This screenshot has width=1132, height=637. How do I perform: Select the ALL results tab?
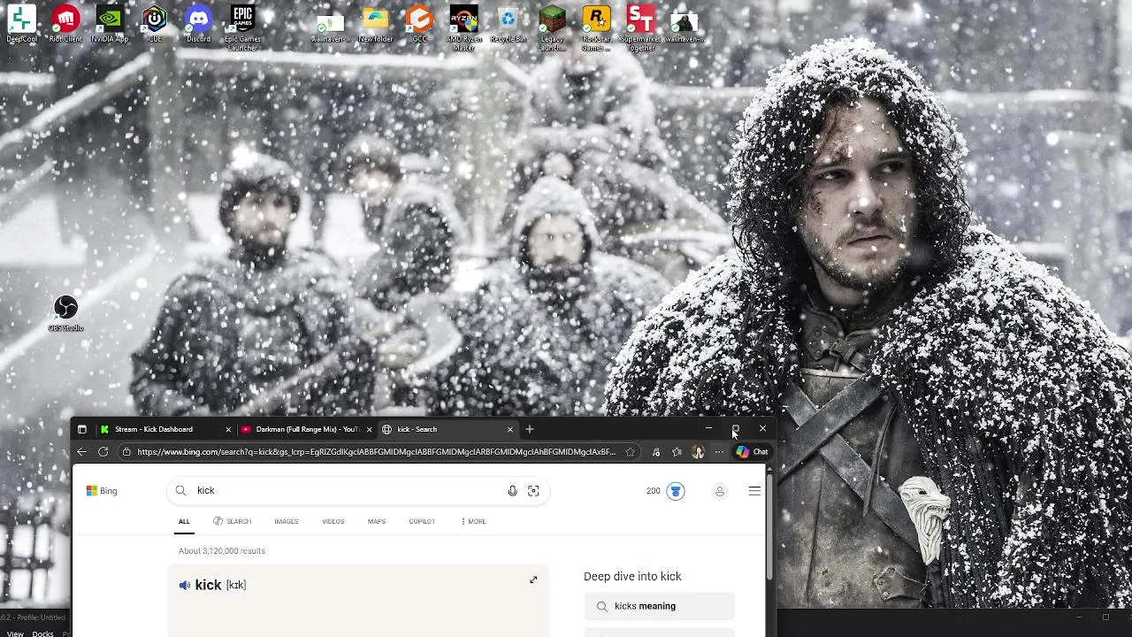click(x=184, y=521)
